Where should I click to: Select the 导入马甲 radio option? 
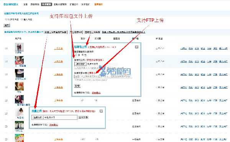22,19
